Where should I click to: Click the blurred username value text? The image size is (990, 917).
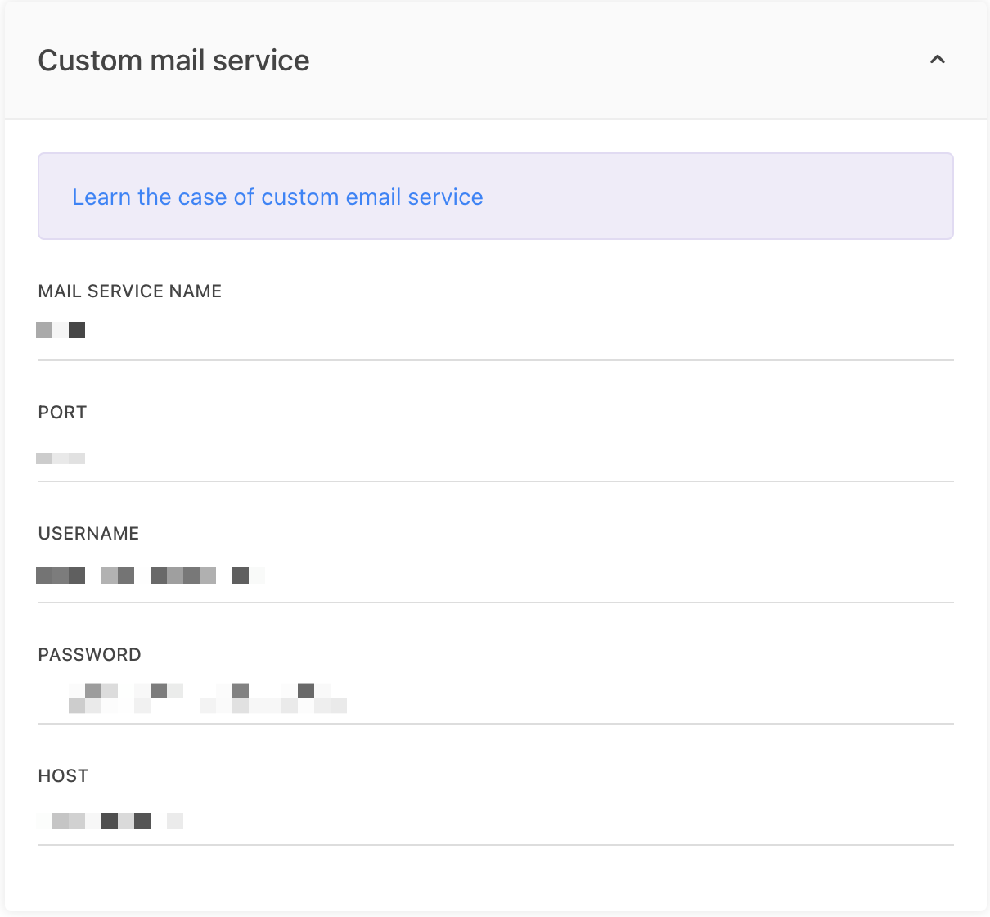pyautogui.click(x=150, y=576)
